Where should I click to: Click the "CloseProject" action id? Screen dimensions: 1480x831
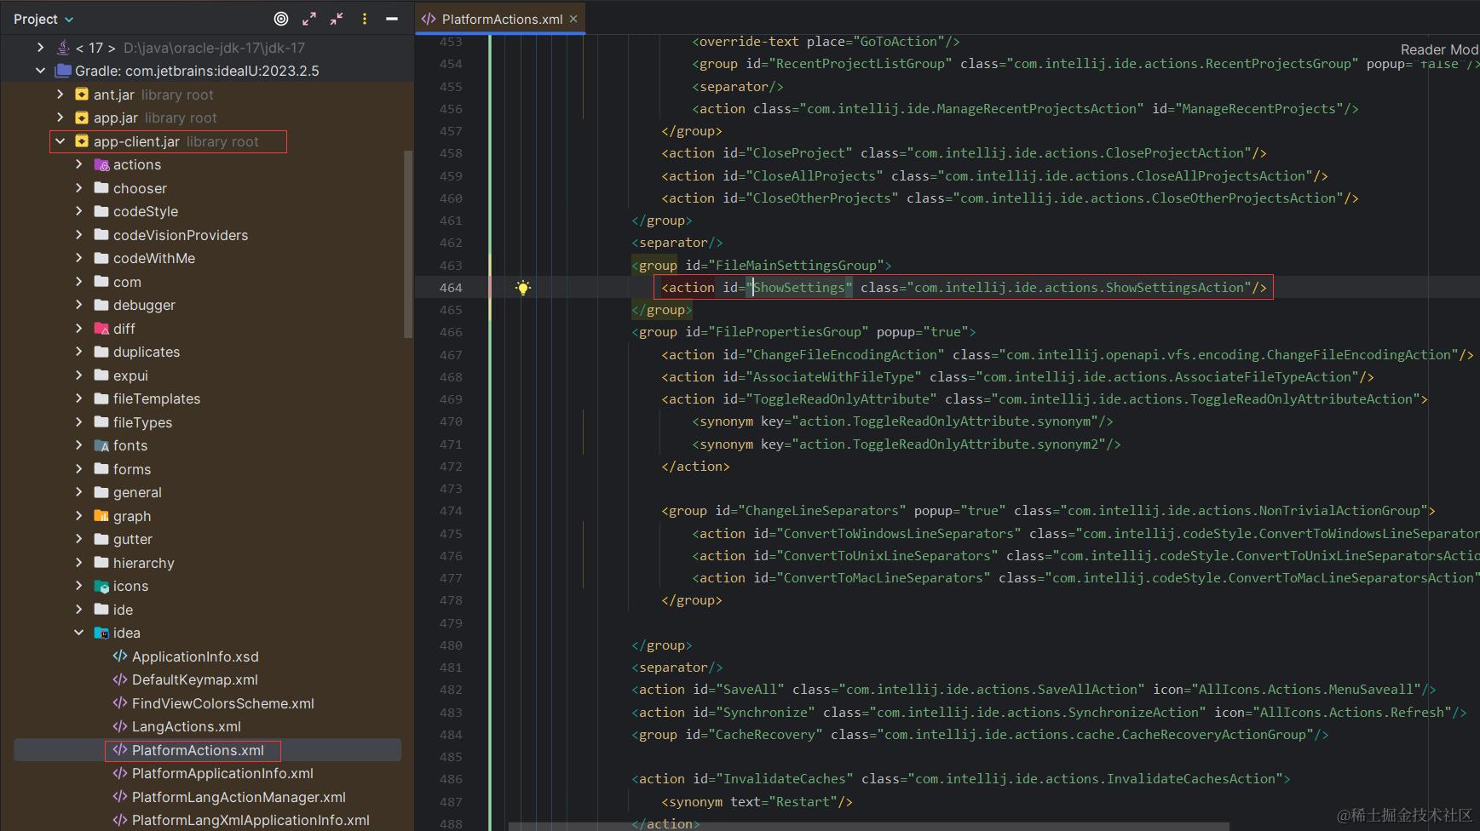pos(799,153)
